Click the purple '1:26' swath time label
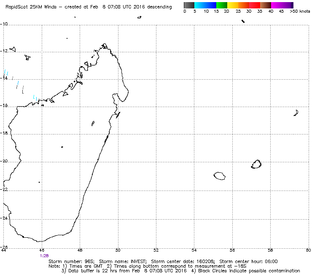The width and height of the screenshot is (312, 274). click(44, 256)
